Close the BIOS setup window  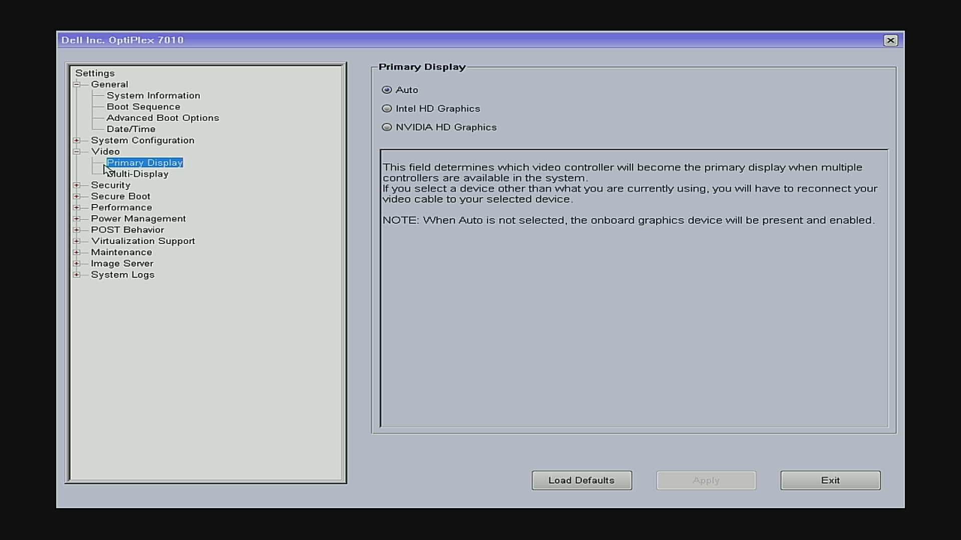point(890,40)
